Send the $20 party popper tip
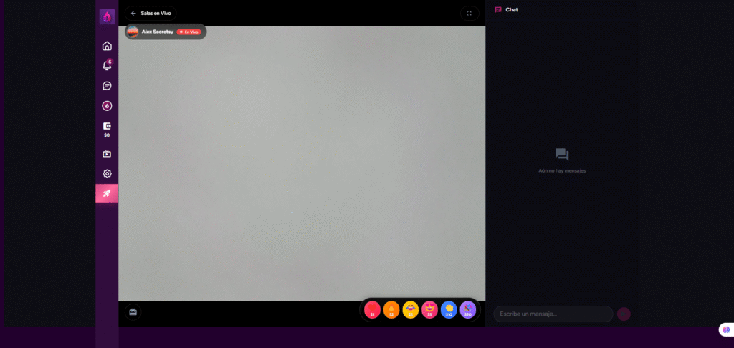This screenshot has height=348, width=734. 467,309
